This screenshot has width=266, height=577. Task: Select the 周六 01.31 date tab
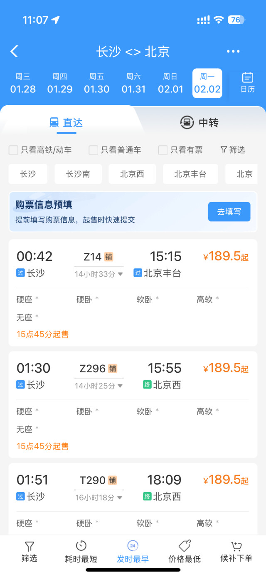click(x=133, y=83)
